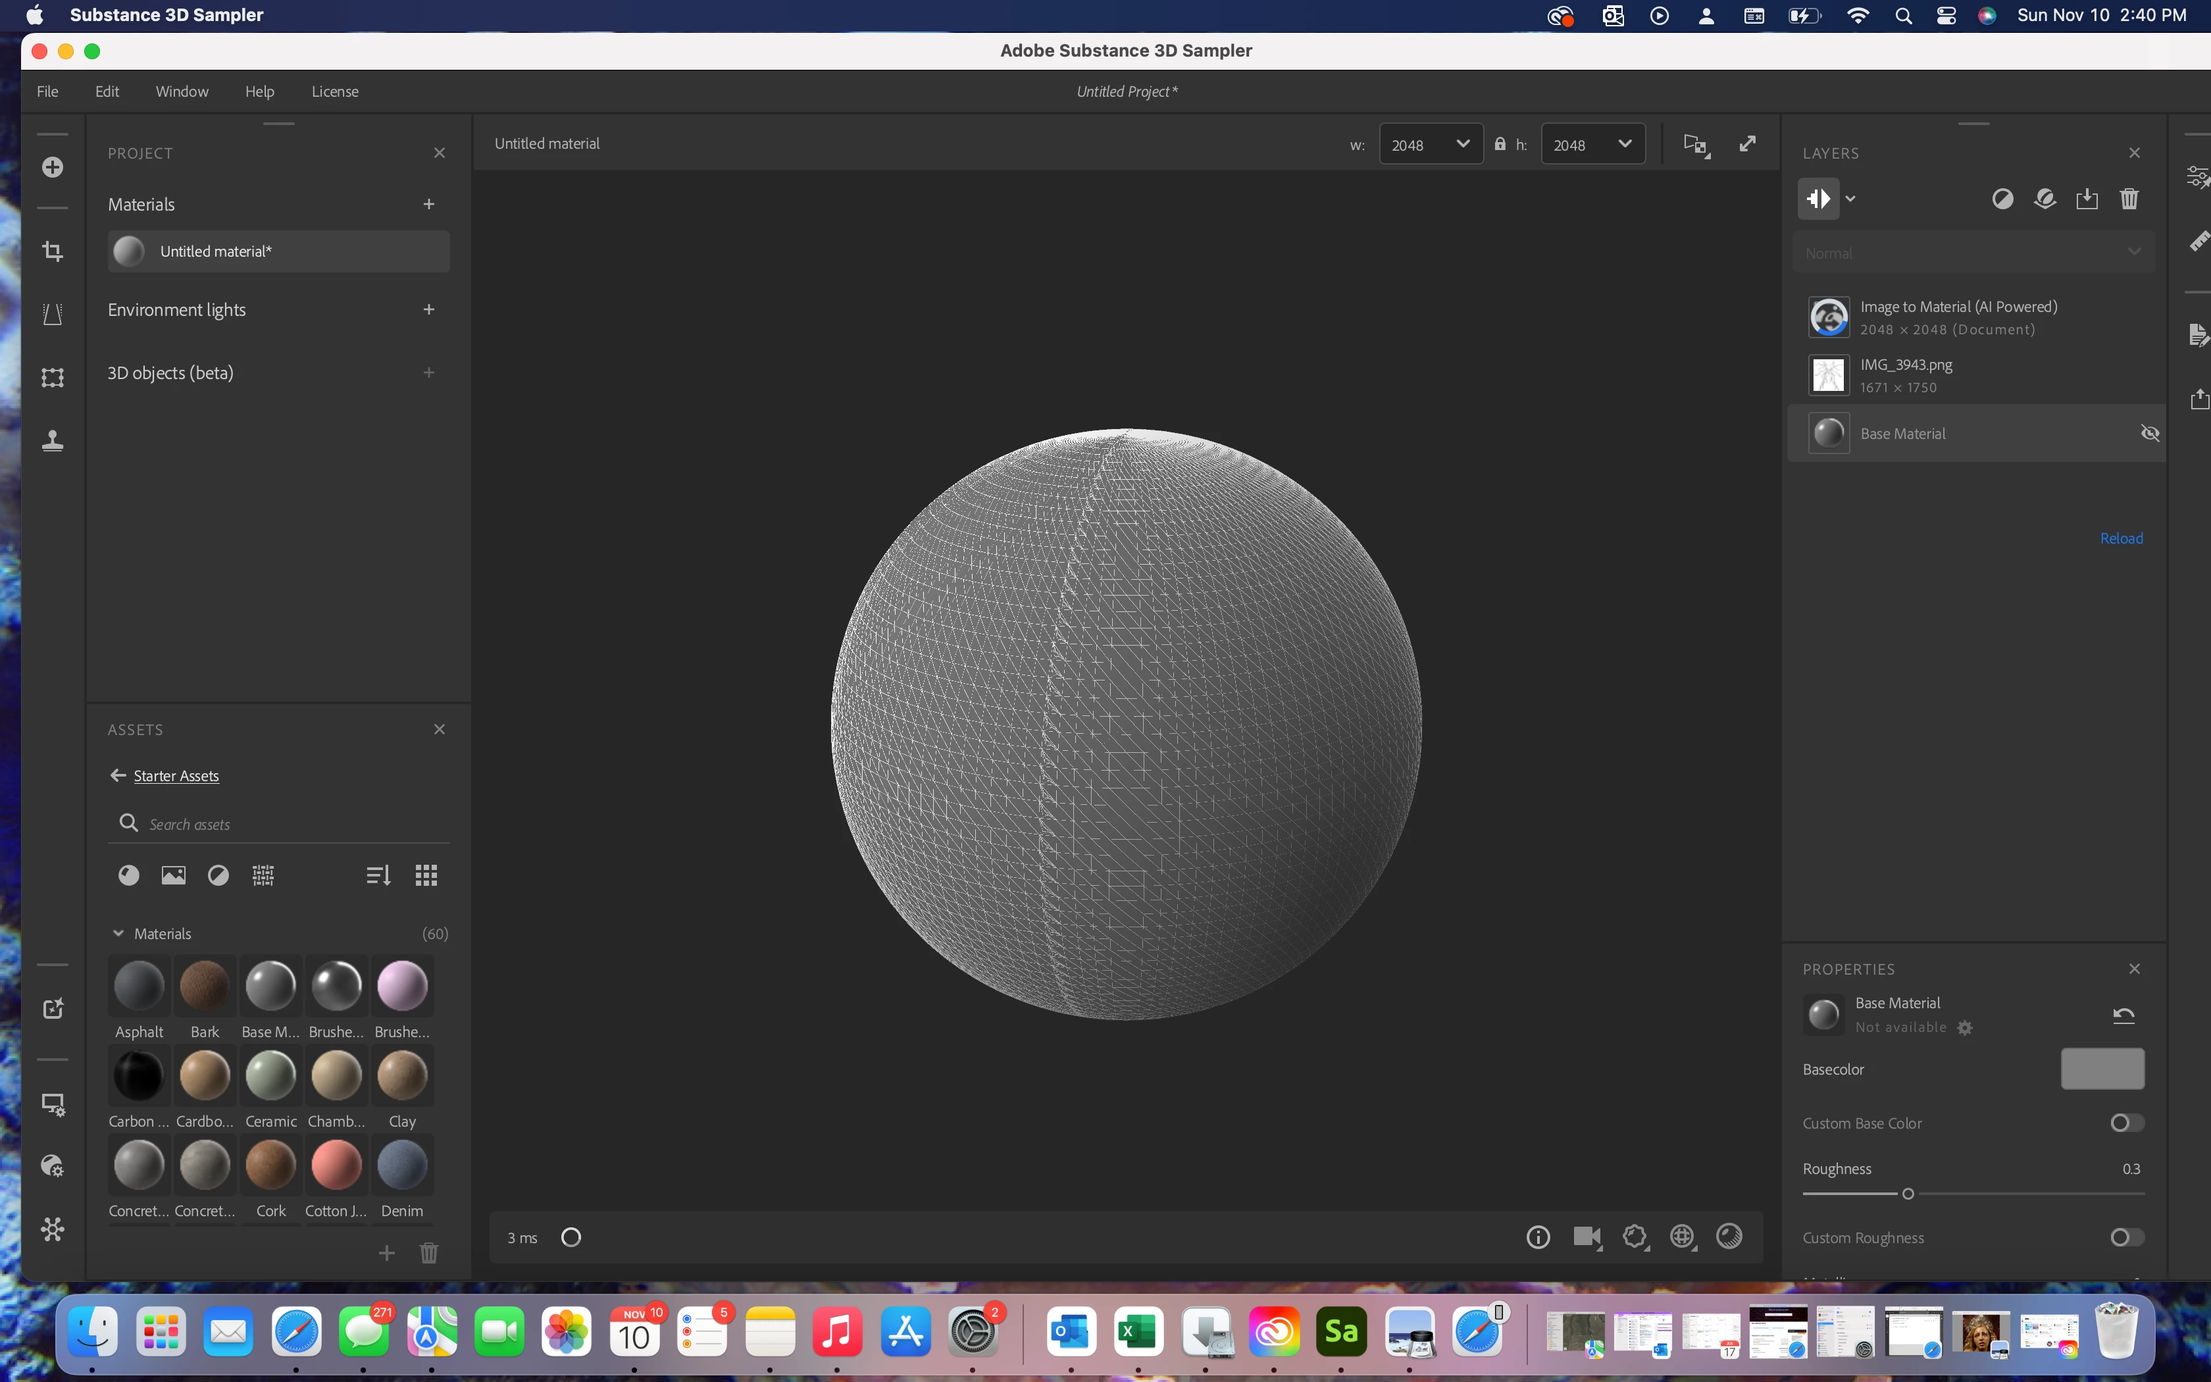Screen dimensions: 2211x1382
Task: Click the Basecolor gray swatch
Action: [x=2101, y=1069]
